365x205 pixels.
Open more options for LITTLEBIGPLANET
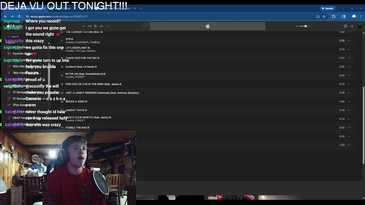pyautogui.click(x=348, y=49)
